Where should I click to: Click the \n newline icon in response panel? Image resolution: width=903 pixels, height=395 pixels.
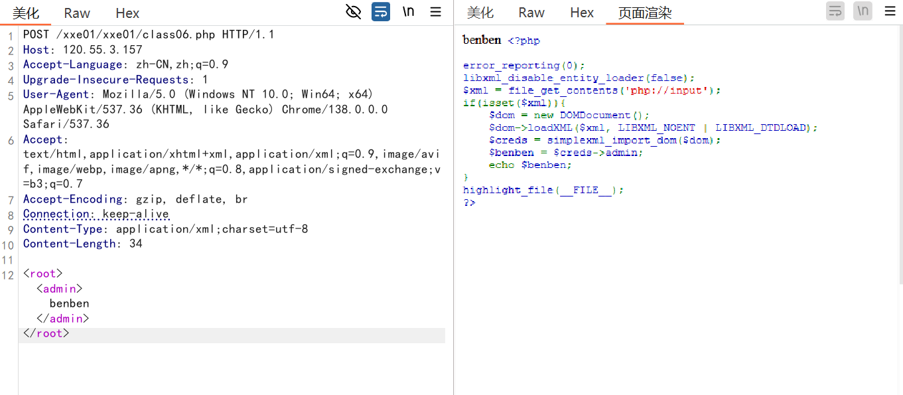[863, 11]
